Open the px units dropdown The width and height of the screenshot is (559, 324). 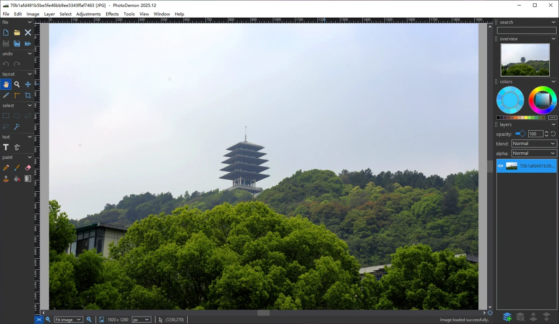[x=142, y=319]
